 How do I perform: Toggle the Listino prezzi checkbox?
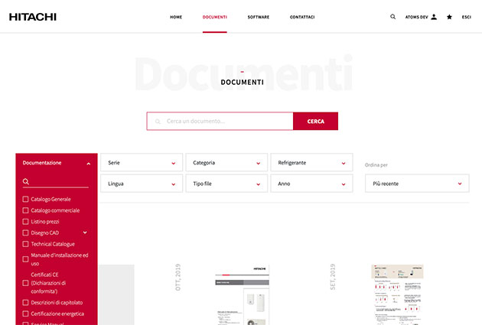[26, 221]
